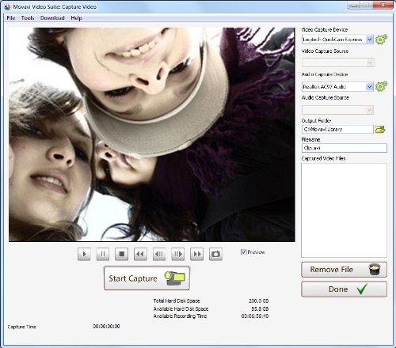Click the play button under the preview
Image resolution: width=396 pixels, height=348 pixels.
(x=84, y=254)
